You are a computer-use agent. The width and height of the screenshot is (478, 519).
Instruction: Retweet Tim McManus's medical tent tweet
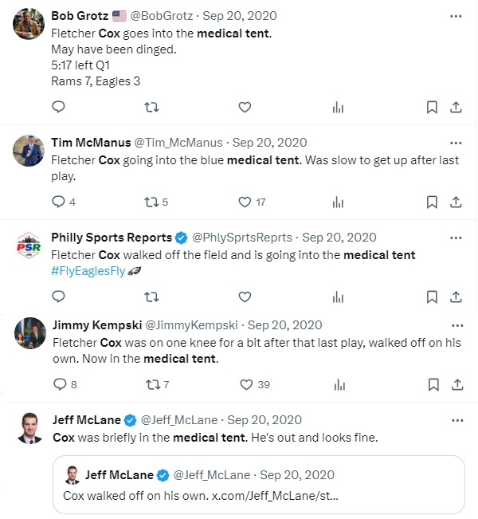click(151, 202)
